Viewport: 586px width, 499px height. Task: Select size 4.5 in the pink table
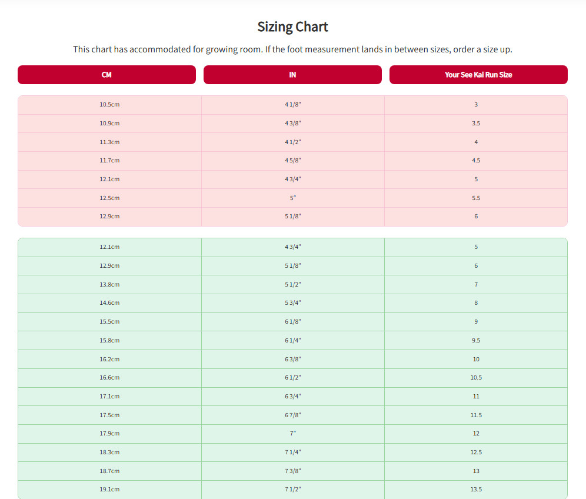click(476, 161)
